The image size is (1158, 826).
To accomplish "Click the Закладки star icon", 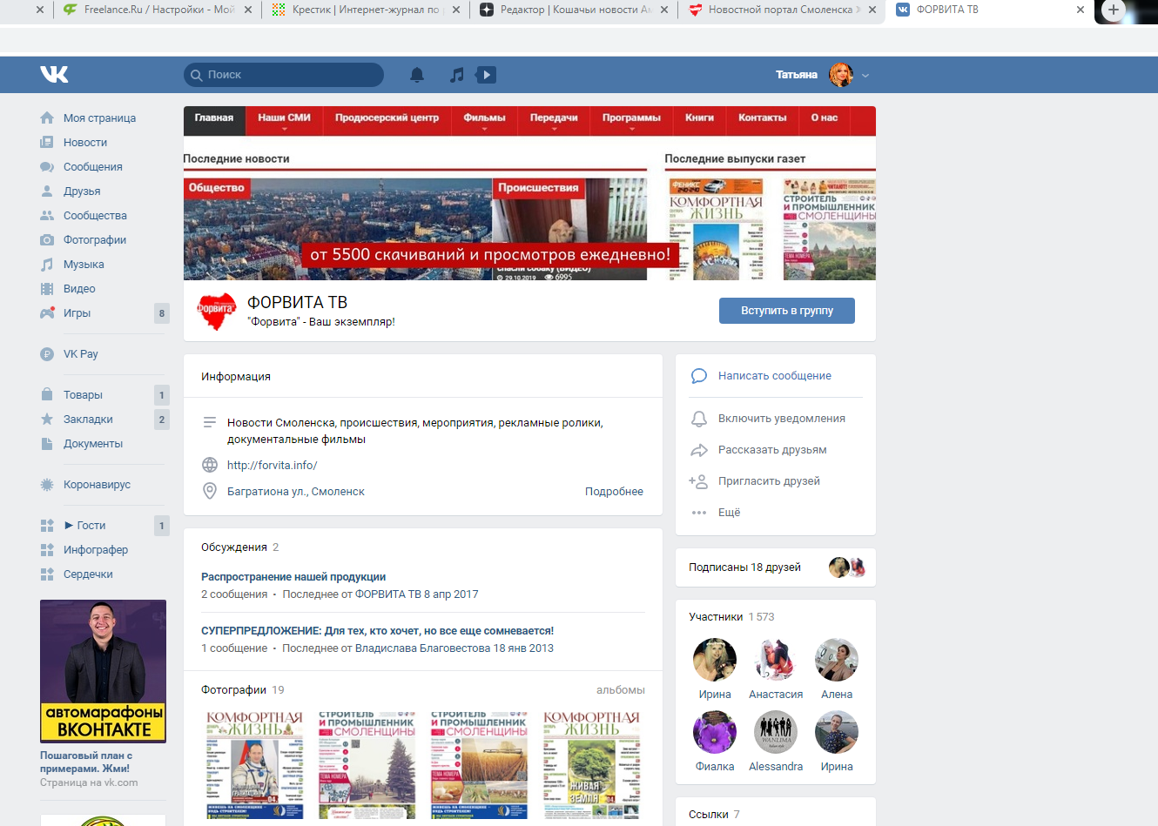I will tap(47, 419).
